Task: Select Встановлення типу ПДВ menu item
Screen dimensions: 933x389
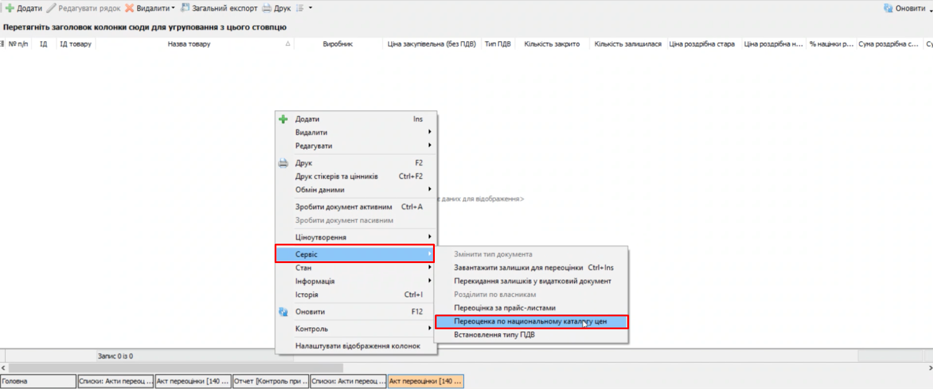Action: [494, 335]
